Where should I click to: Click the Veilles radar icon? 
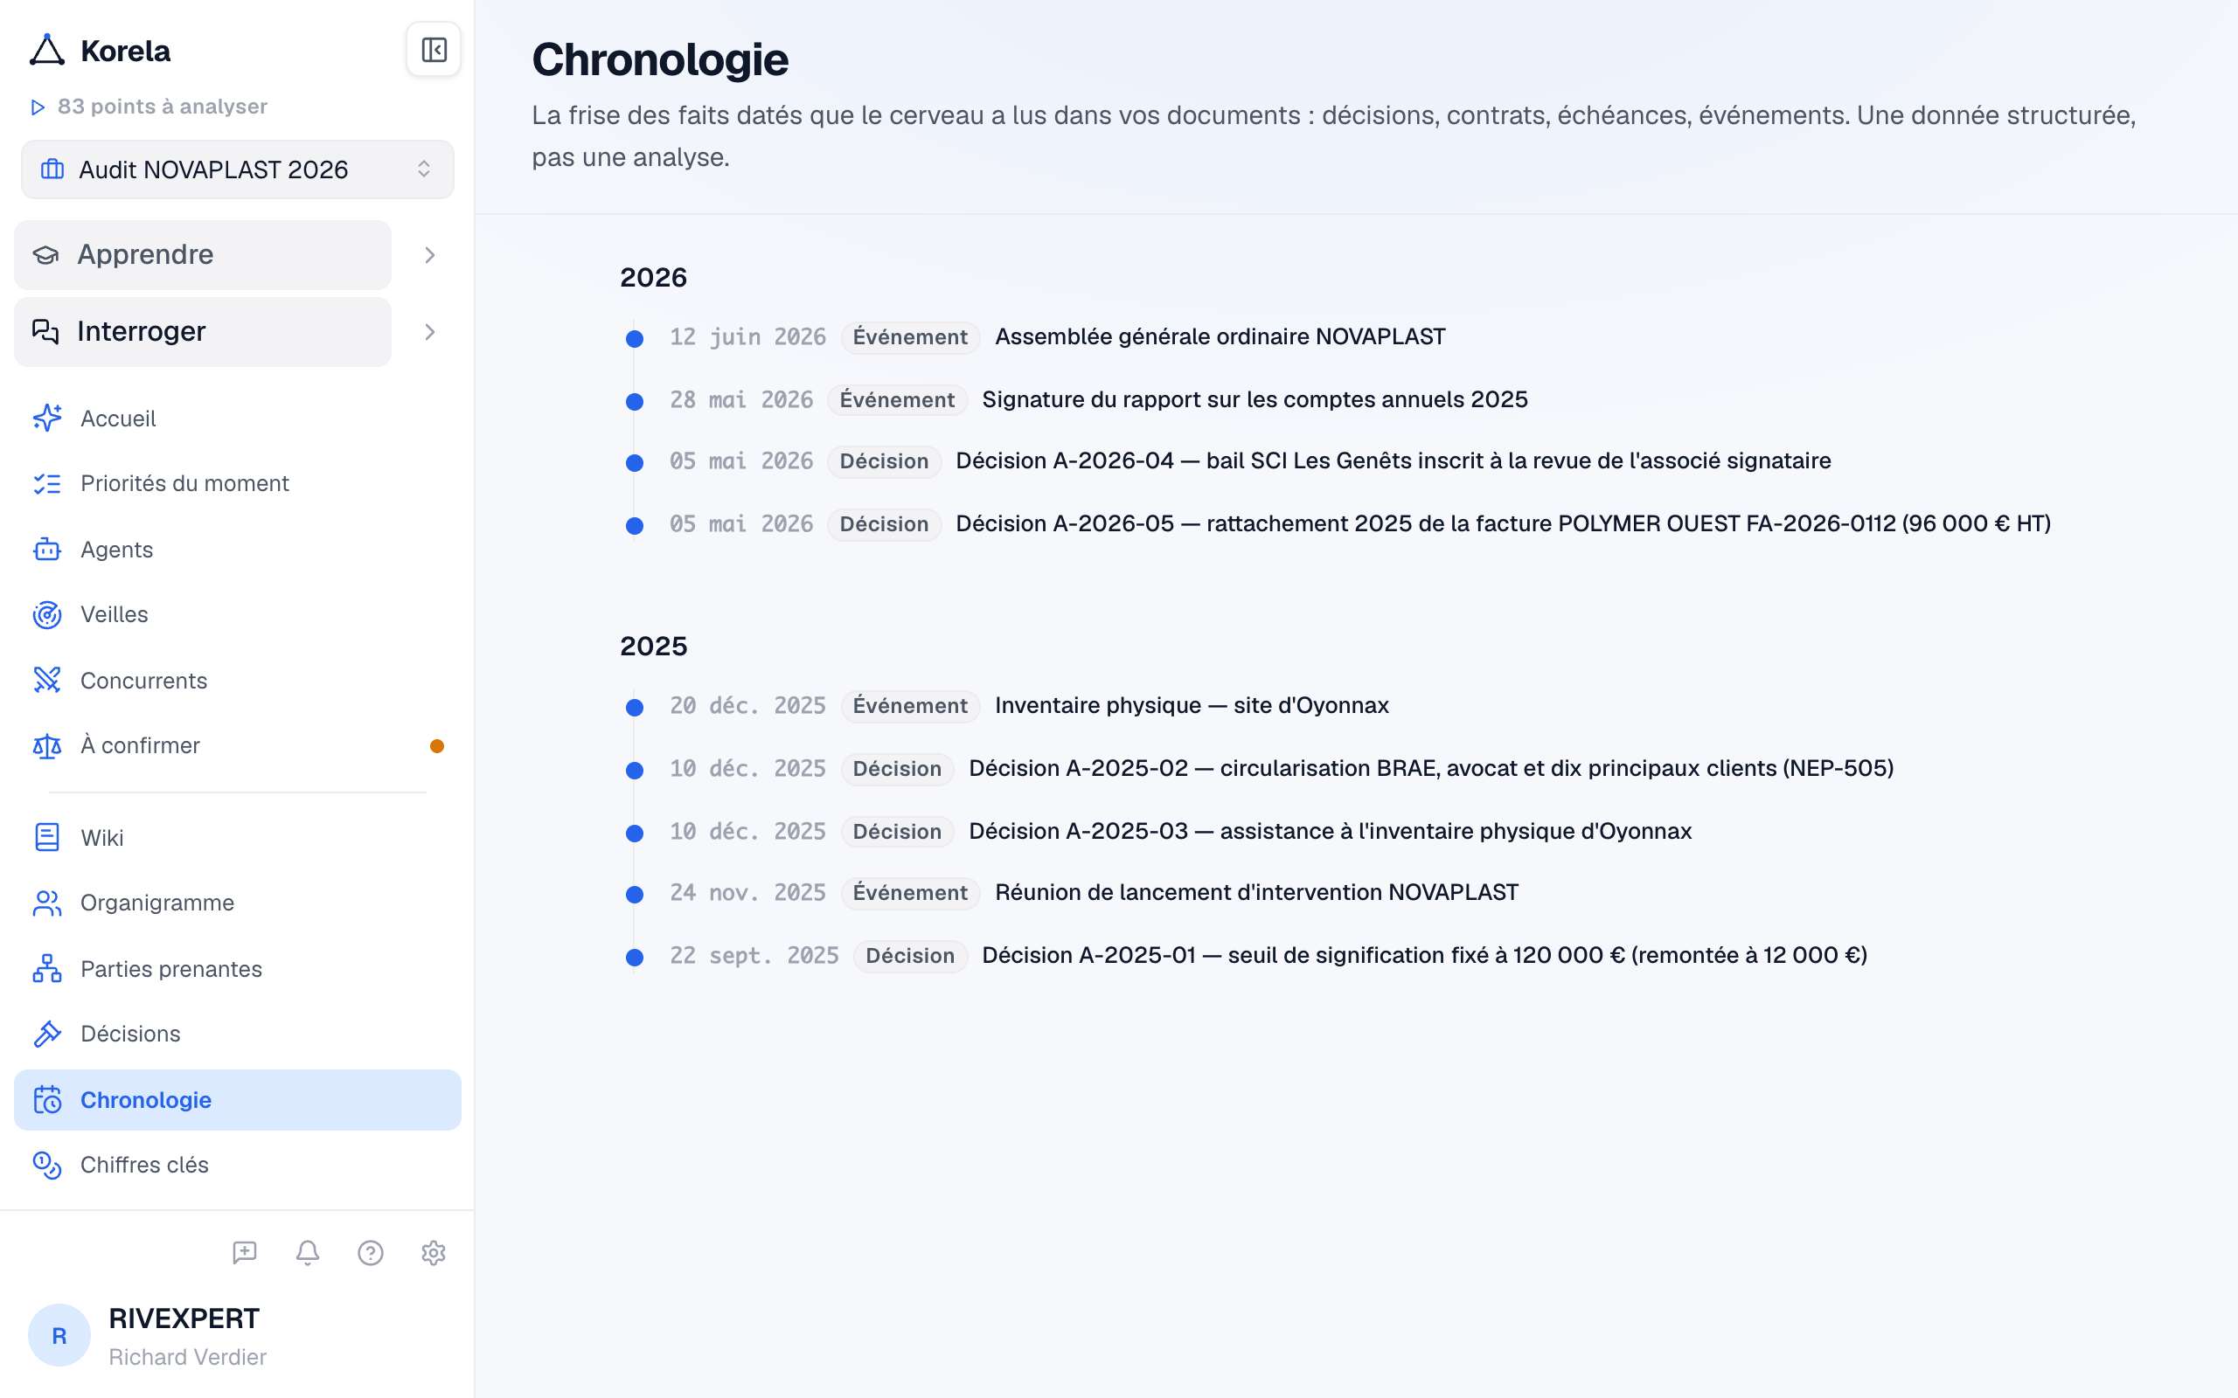[47, 615]
